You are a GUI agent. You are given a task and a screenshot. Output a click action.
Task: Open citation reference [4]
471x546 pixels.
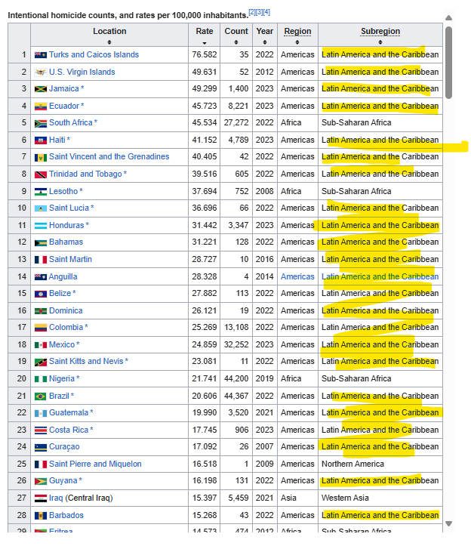pos(266,12)
